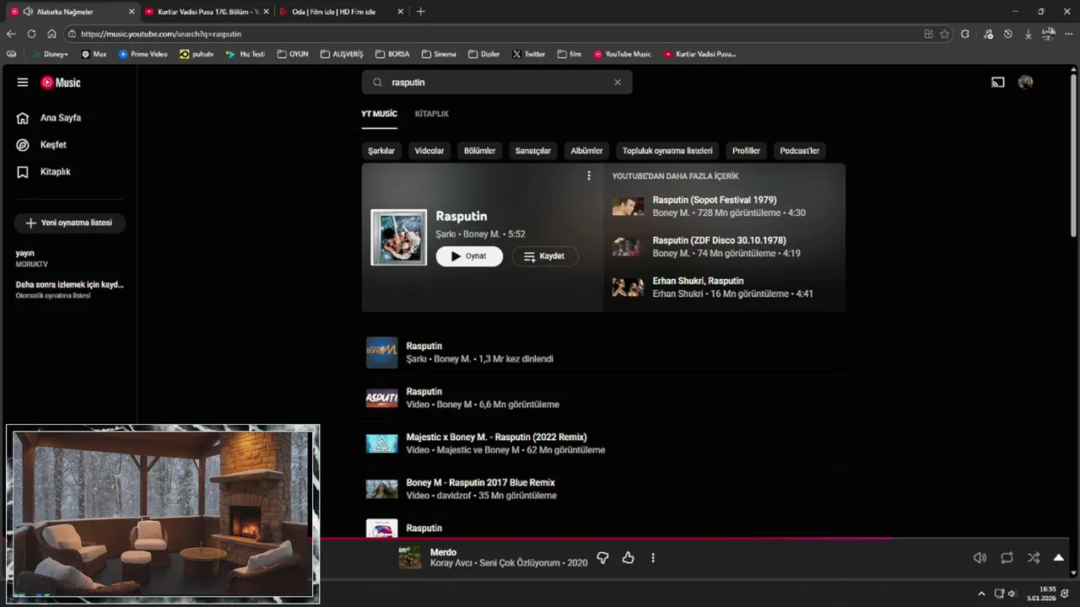This screenshot has height=607, width=1080.
Task: Switch to the KİTAPLIK search tab
Action: pos(432,114)
